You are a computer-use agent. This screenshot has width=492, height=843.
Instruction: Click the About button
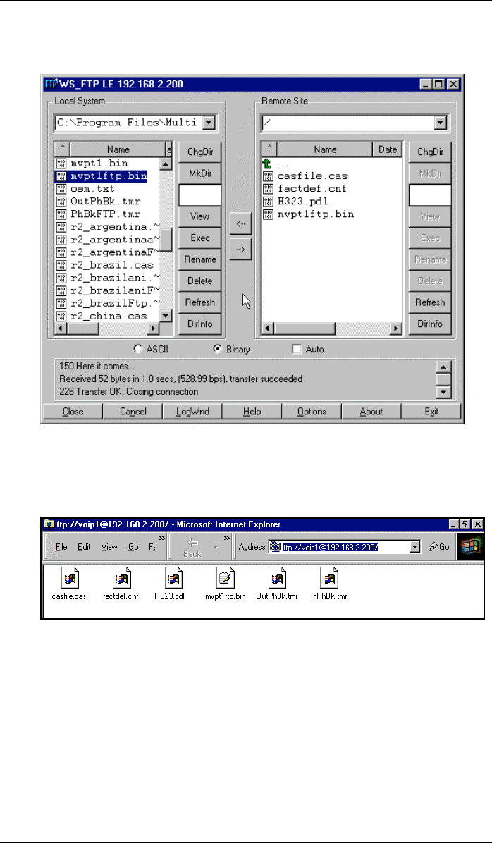pos(371,412)
